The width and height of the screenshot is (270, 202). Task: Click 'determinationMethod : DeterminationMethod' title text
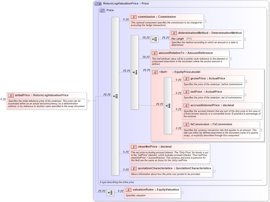[210, 33]
